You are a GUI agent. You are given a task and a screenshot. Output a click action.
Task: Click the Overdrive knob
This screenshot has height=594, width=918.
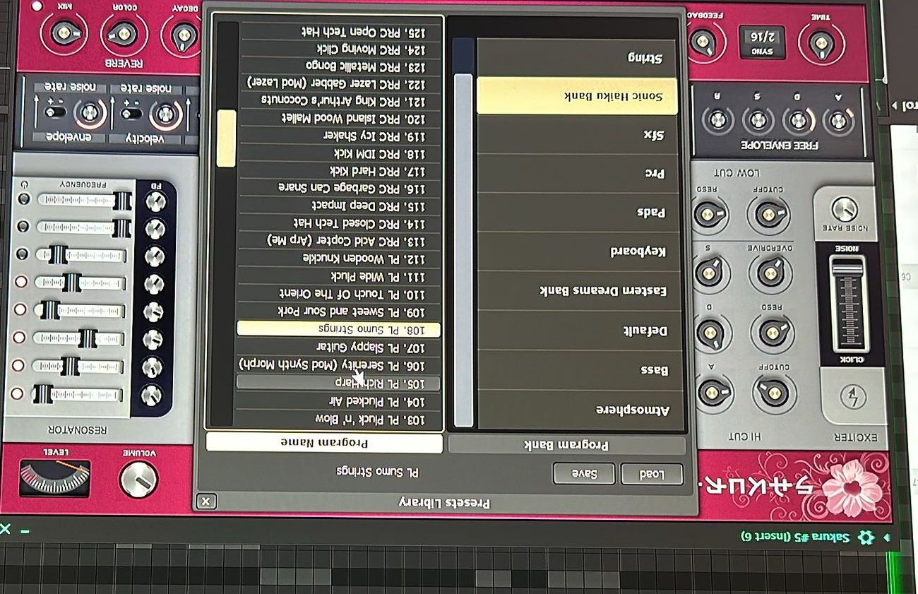click(x=770, y=272)
